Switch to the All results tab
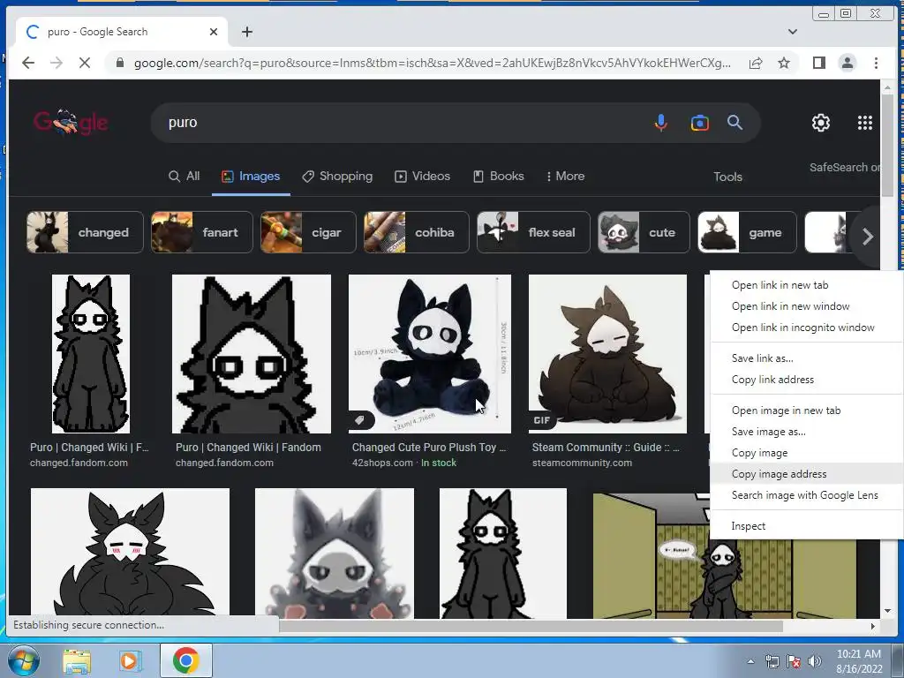The image size is (904, 678). pos(184,176)
